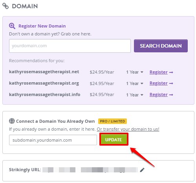Click the DOMAIN section title
The width and height of the screenshot is (196, 183).
click(25, 6)
